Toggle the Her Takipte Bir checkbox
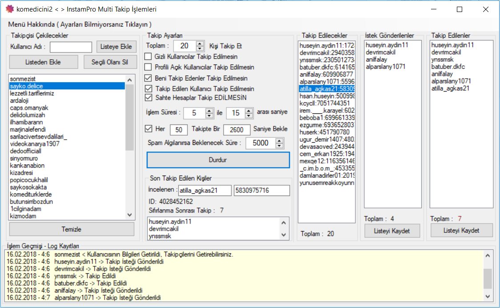The width and height of the screenshot is (500, 308). point(148,129)
